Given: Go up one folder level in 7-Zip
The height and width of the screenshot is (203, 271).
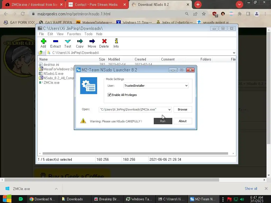Looking at the screenshot, I should coord(41,53).
